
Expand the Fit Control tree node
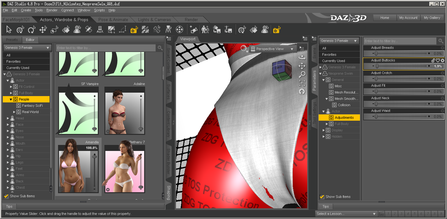point(11,87)
